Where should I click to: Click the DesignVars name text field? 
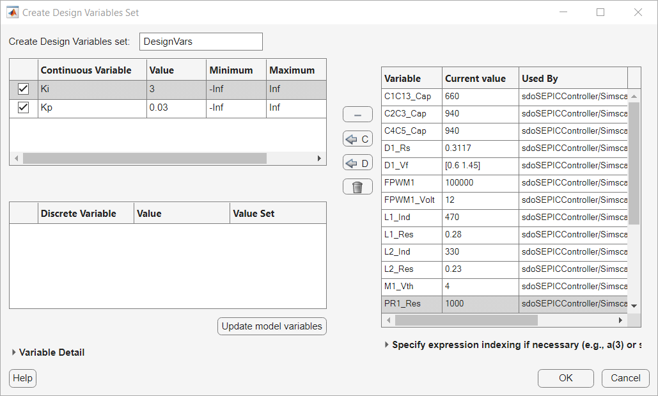(201, 42)
